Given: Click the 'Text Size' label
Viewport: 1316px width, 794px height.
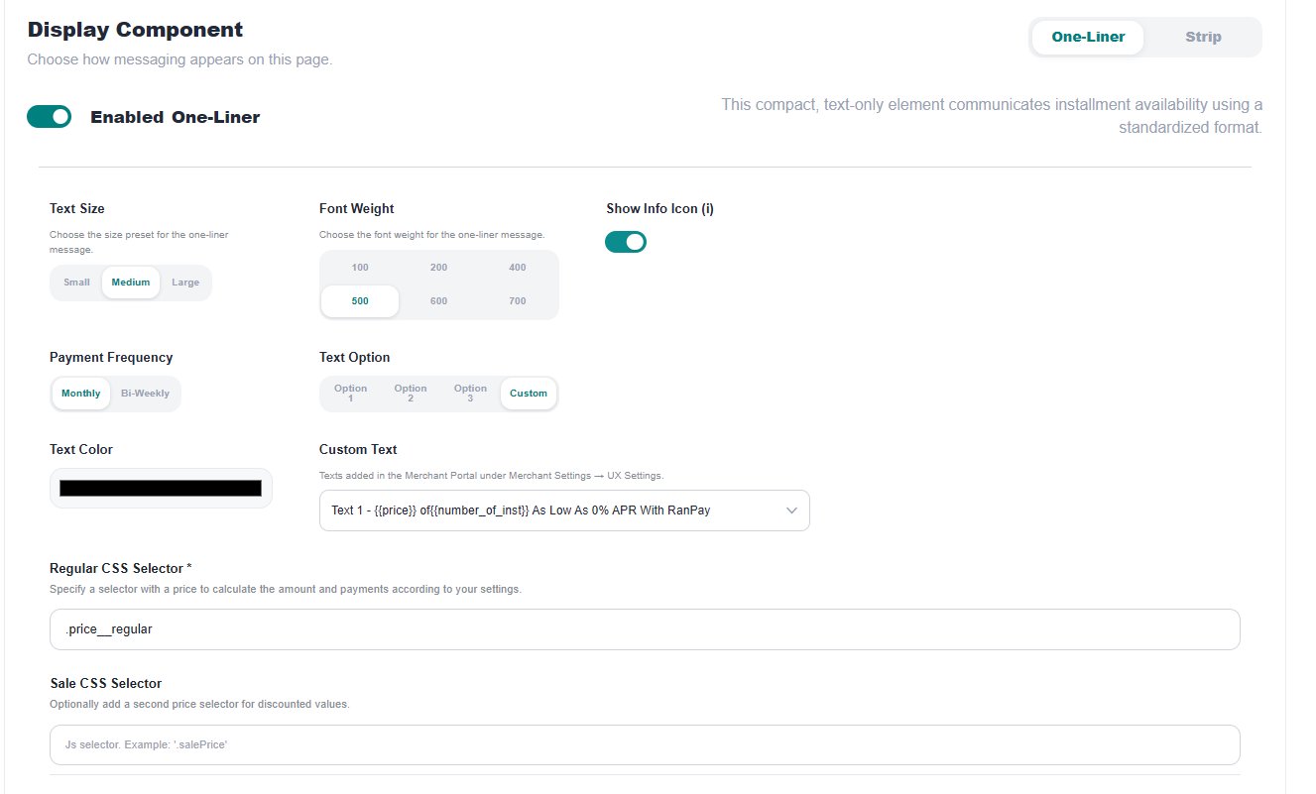Looking at the screenshot, I should pyautogui.click(x=77, y=209).
